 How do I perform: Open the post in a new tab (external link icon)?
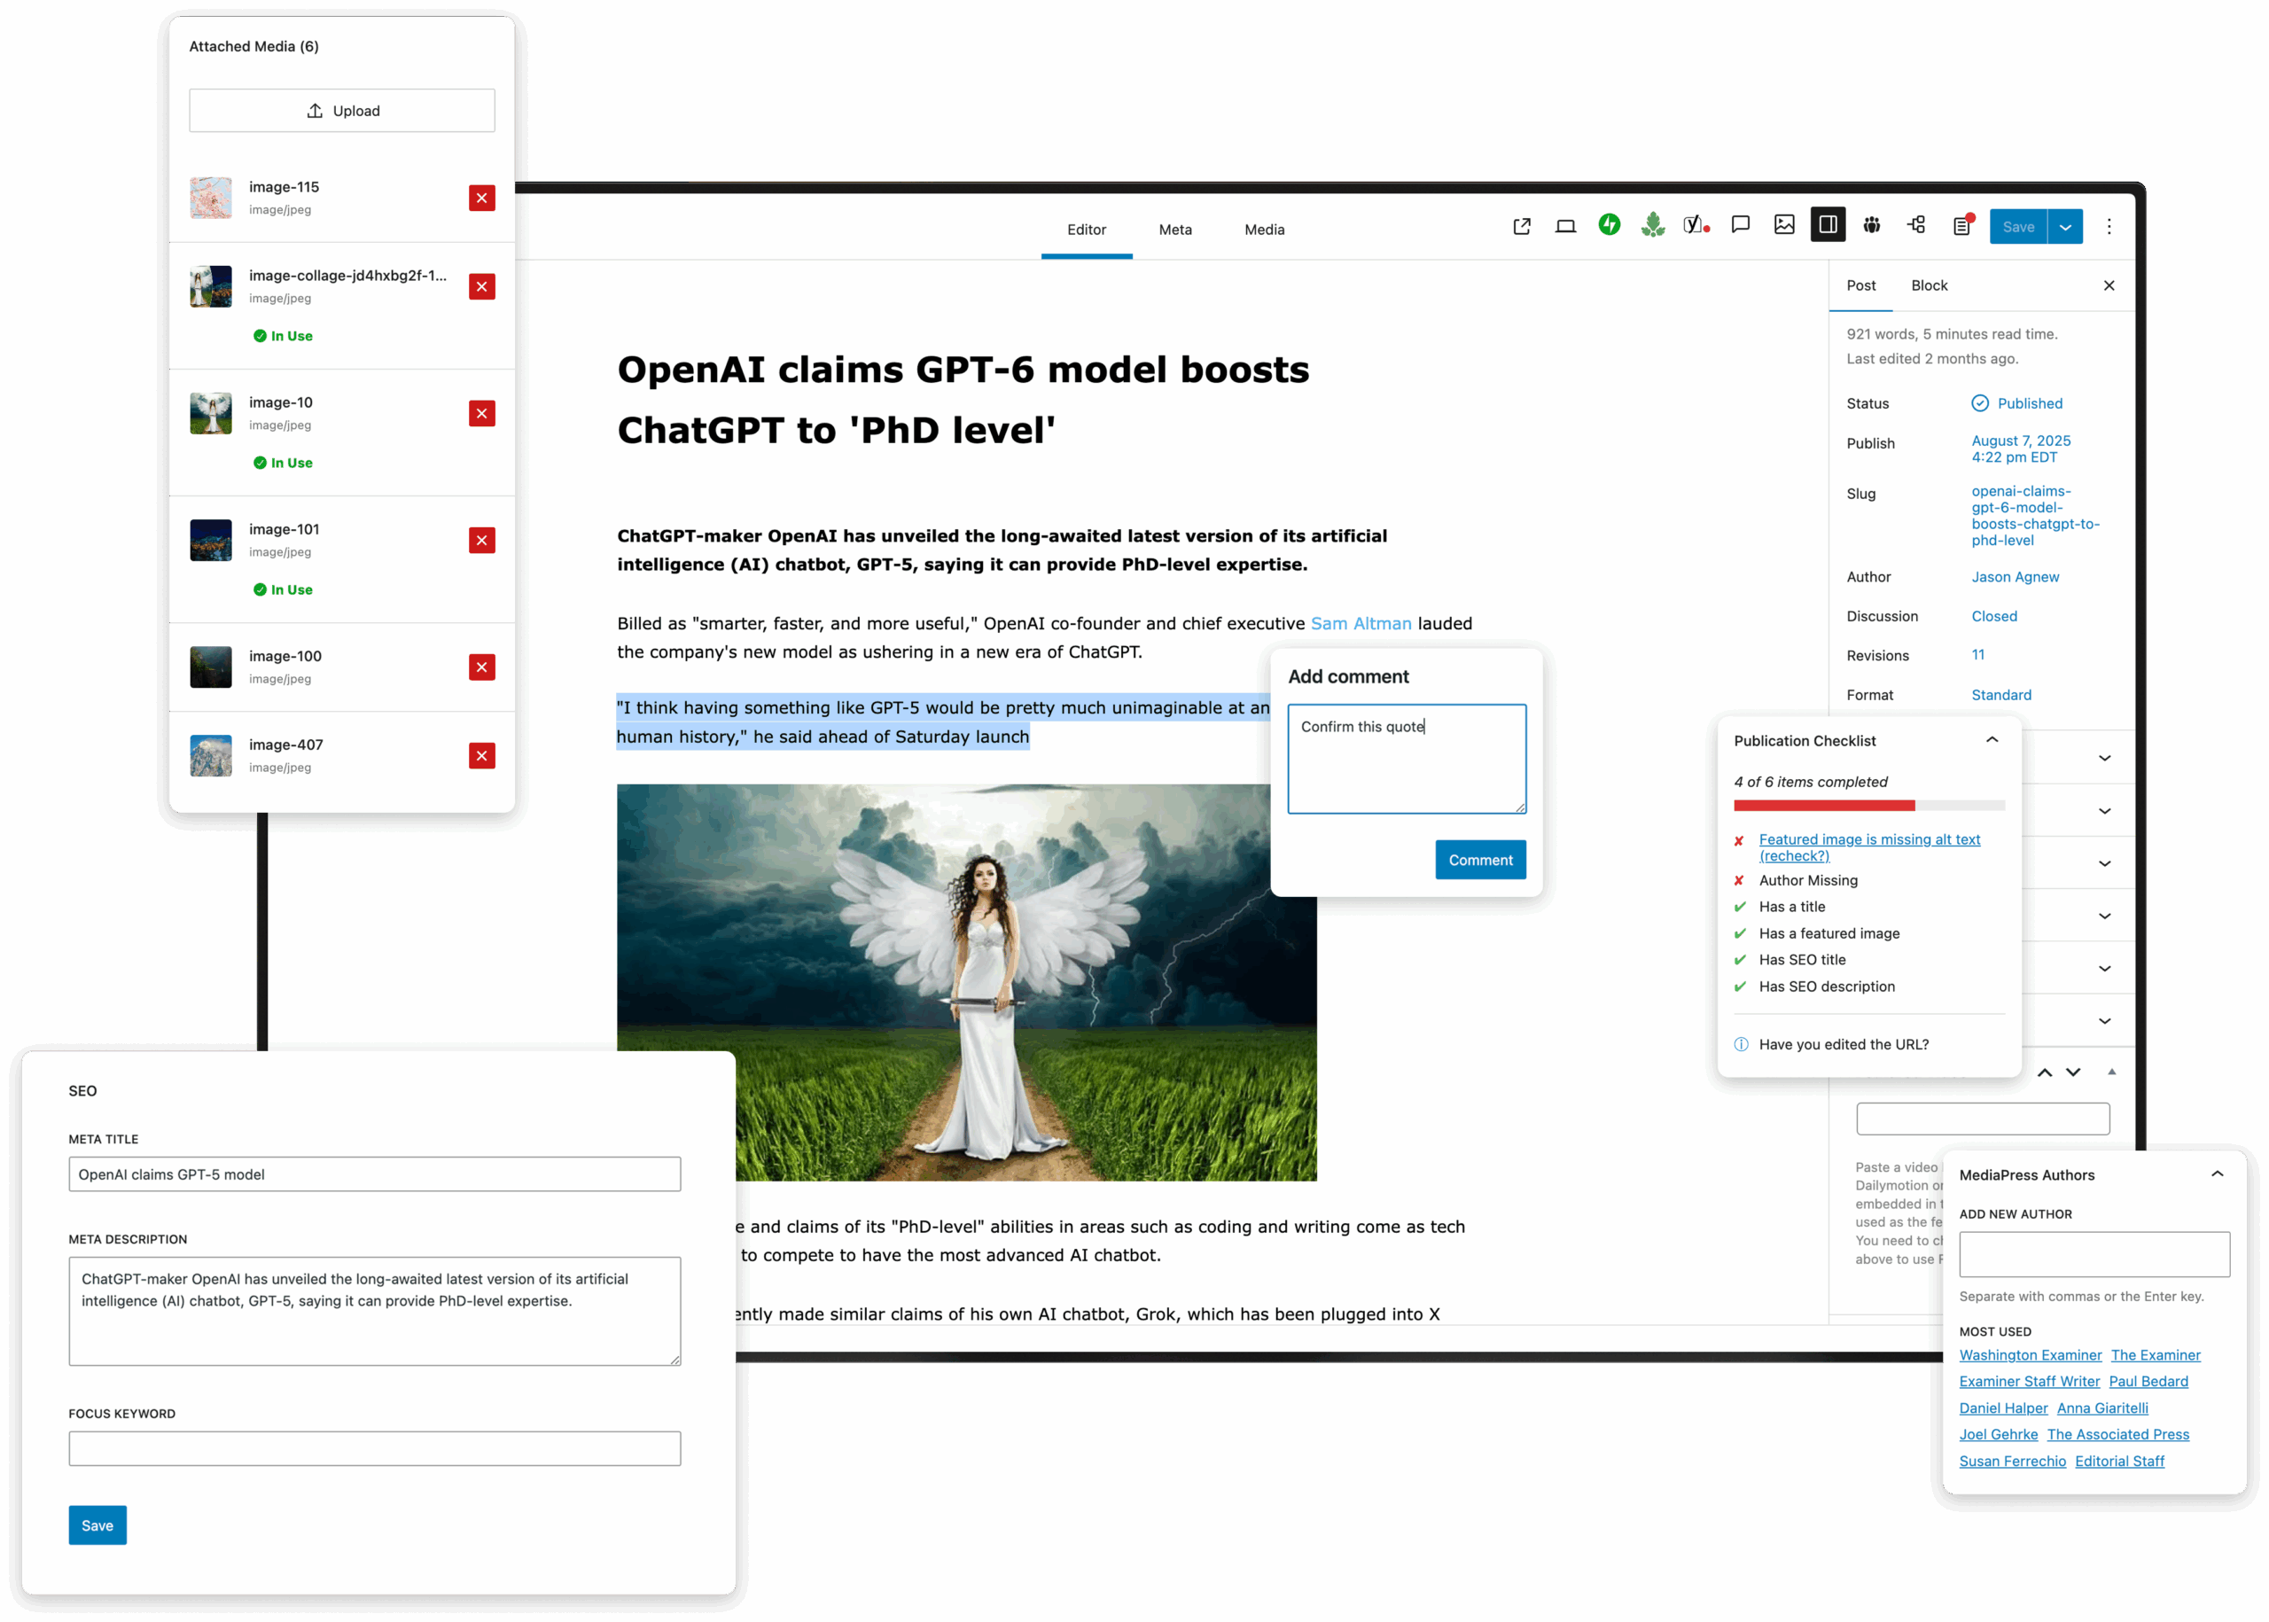click(1521, 227)
